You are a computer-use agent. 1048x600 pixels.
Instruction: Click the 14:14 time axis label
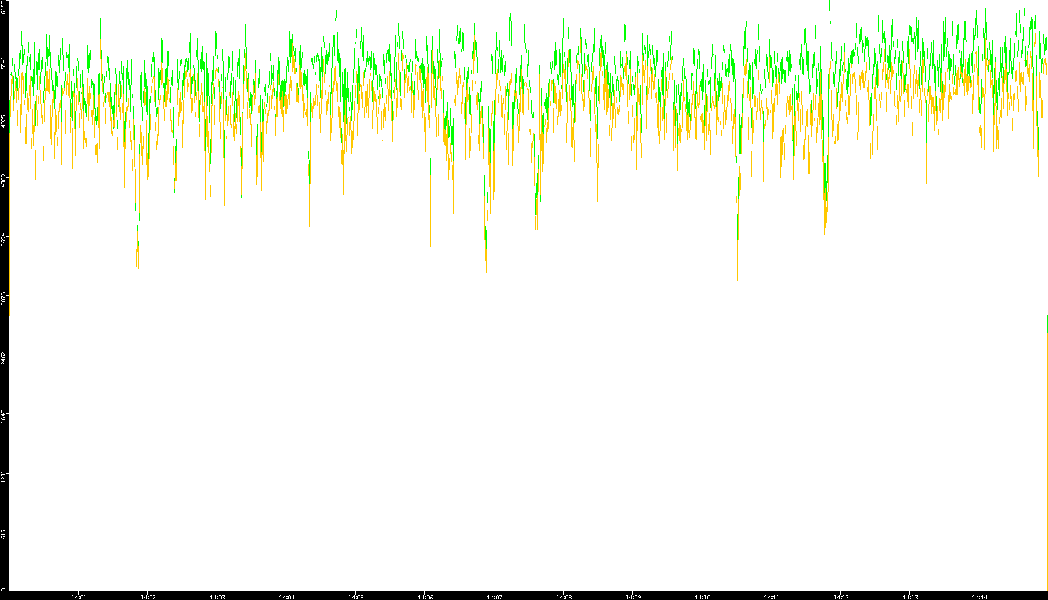coord(979,597)
